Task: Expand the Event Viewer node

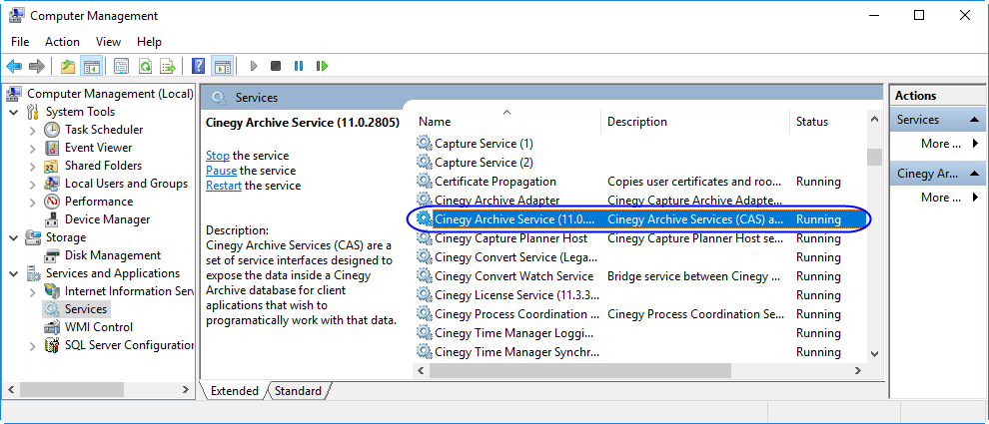Action: pos(32,148)
